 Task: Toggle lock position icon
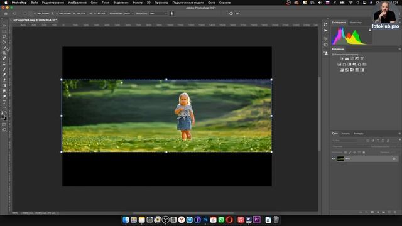354,152
